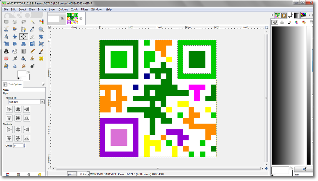This screenshot has width=318, height=181.
Task: Select the Text tool
Action: pyautogui.click(x=6, y=51)
